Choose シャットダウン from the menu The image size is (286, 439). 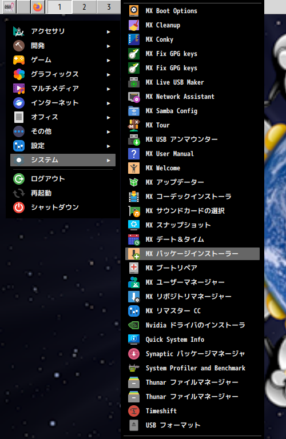[63, 207]
